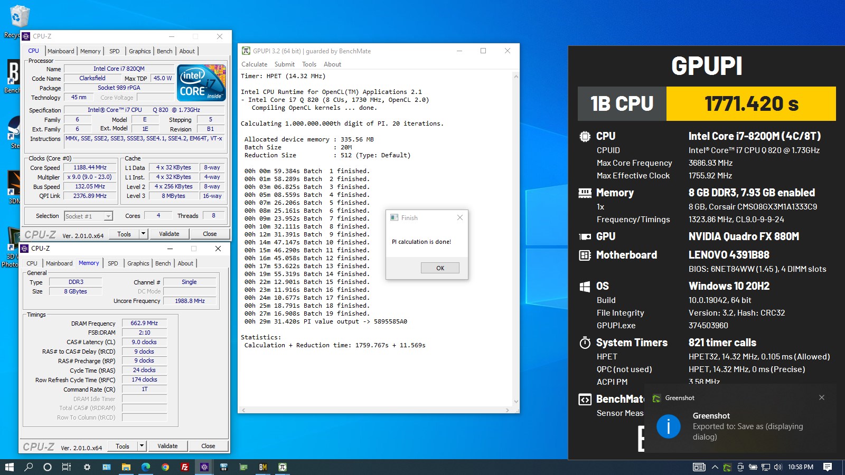845x475 pixels.
Task: Open GPUPI Tools menu
Action: (309, 64)
